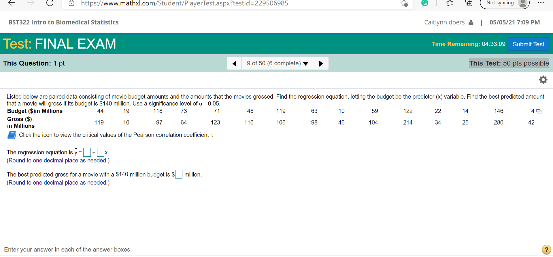Reload the page with refresh icon
Image resolution: width=553 pixels, height=257 pixels.
[x=50, y=3]
